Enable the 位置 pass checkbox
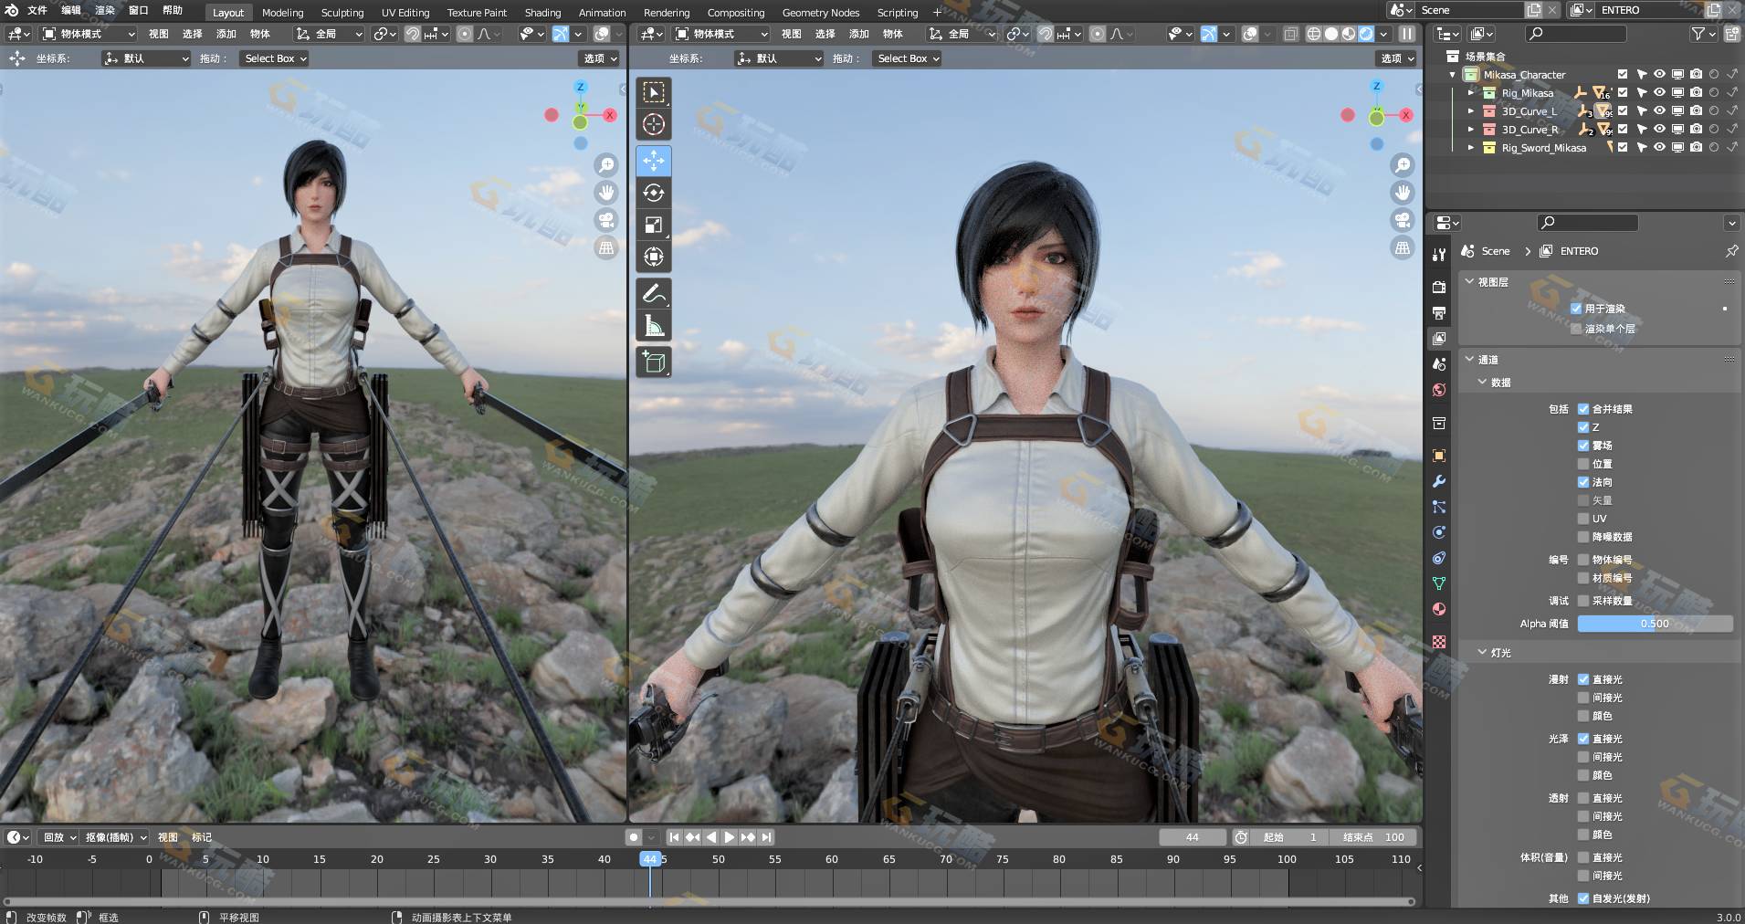 [1583, 464]
